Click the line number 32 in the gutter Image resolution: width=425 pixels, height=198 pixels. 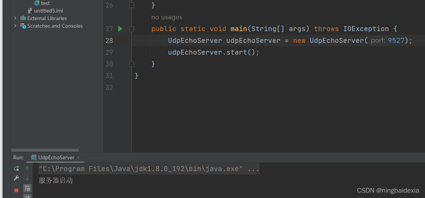pyautogui.click(x=109, y=88)
